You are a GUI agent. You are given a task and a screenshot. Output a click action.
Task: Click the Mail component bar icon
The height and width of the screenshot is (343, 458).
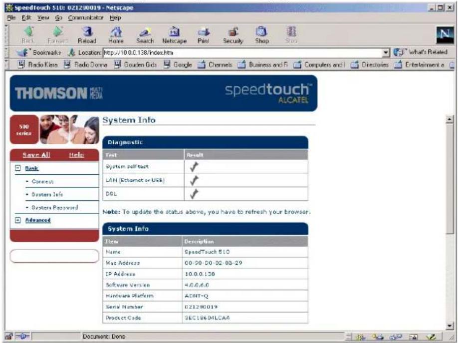pyautogui.click(x=377, y=337)
